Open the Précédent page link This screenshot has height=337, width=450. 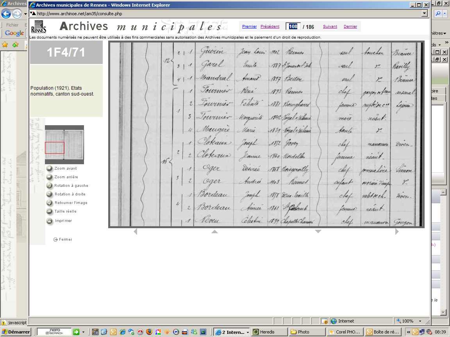coord(270,27)
